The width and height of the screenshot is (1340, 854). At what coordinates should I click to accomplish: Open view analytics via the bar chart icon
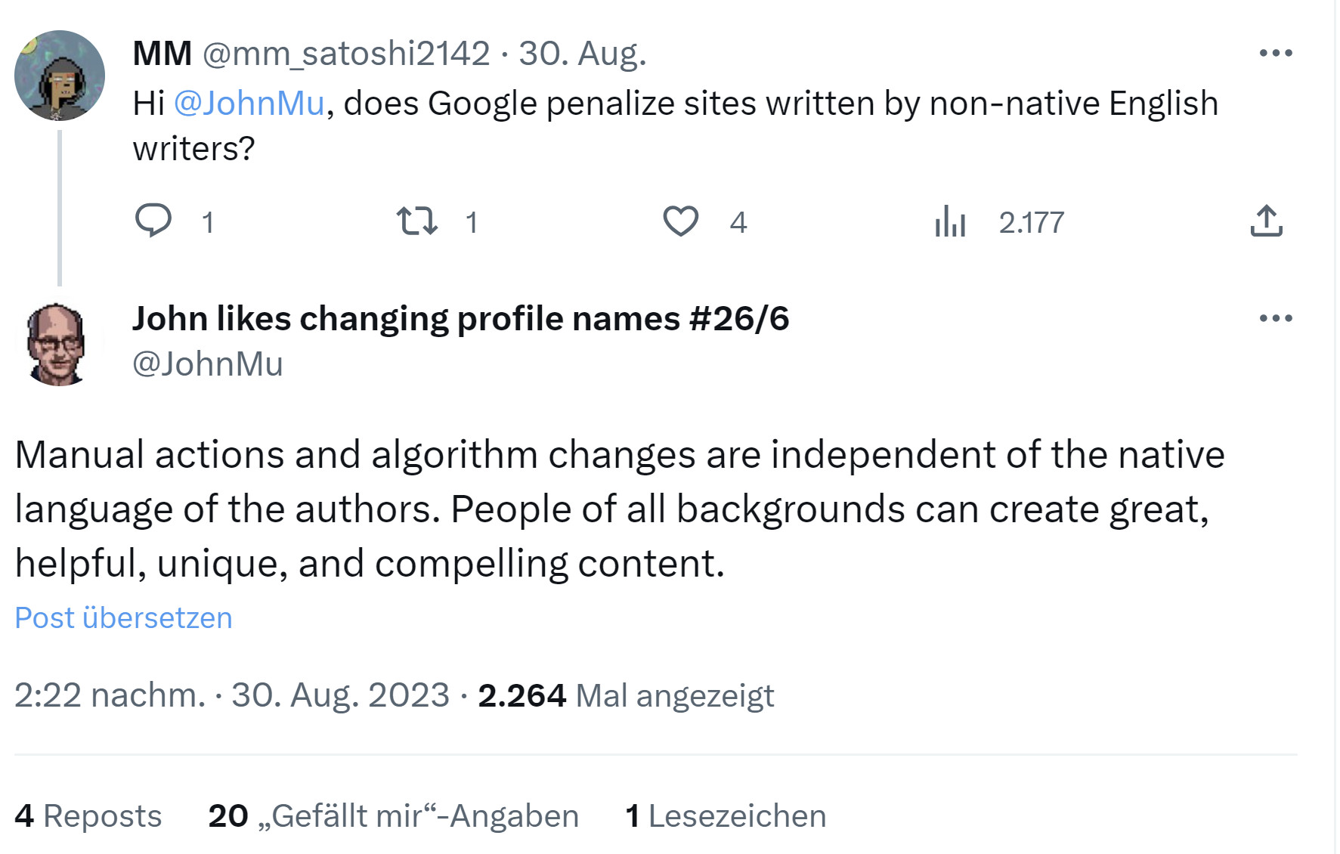point(951,221)
